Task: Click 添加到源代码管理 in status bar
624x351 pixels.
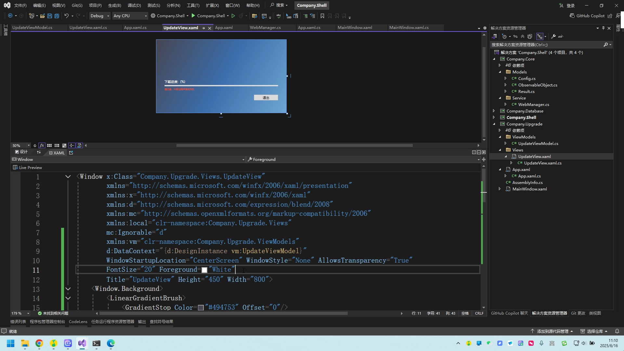Action: pyautogui.click(x=552, y=331)
